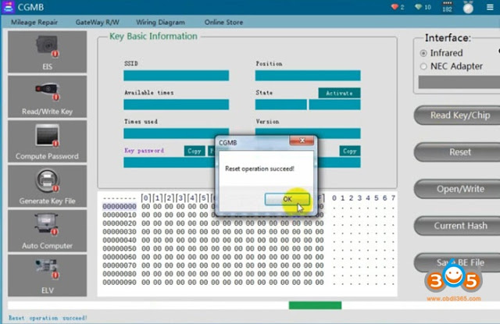The image size is (500, 324).
Task: Open the EIS module in sidebar
Action: click(47, 52)
